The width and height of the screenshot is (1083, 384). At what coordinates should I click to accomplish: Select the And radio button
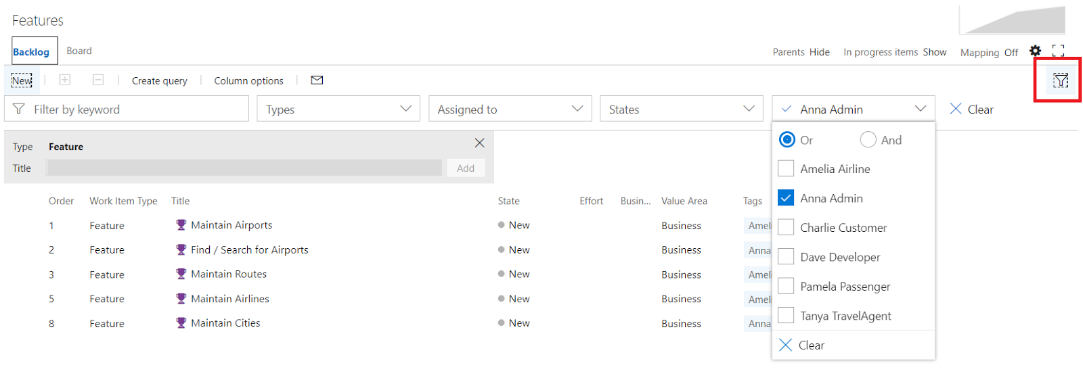click(x=868, y=139)
